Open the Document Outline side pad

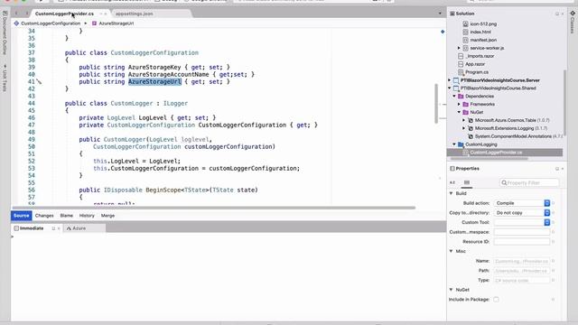tap(5, 33)
